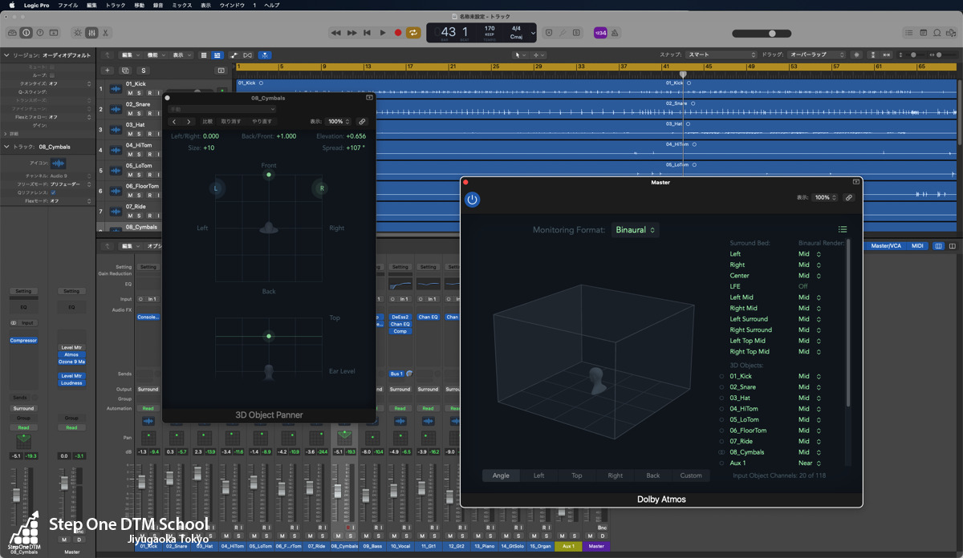
Task: Select the MIDI mixer filter button
Action: point(918,246)
